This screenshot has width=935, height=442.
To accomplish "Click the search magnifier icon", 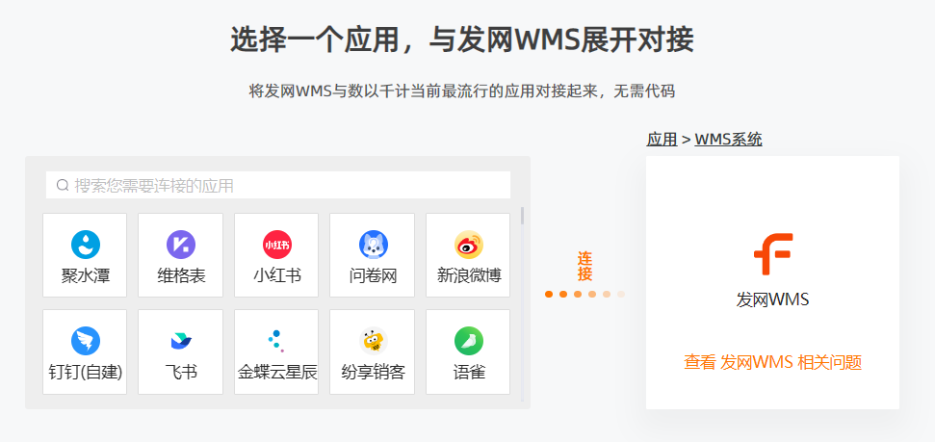I will [63, 186].
